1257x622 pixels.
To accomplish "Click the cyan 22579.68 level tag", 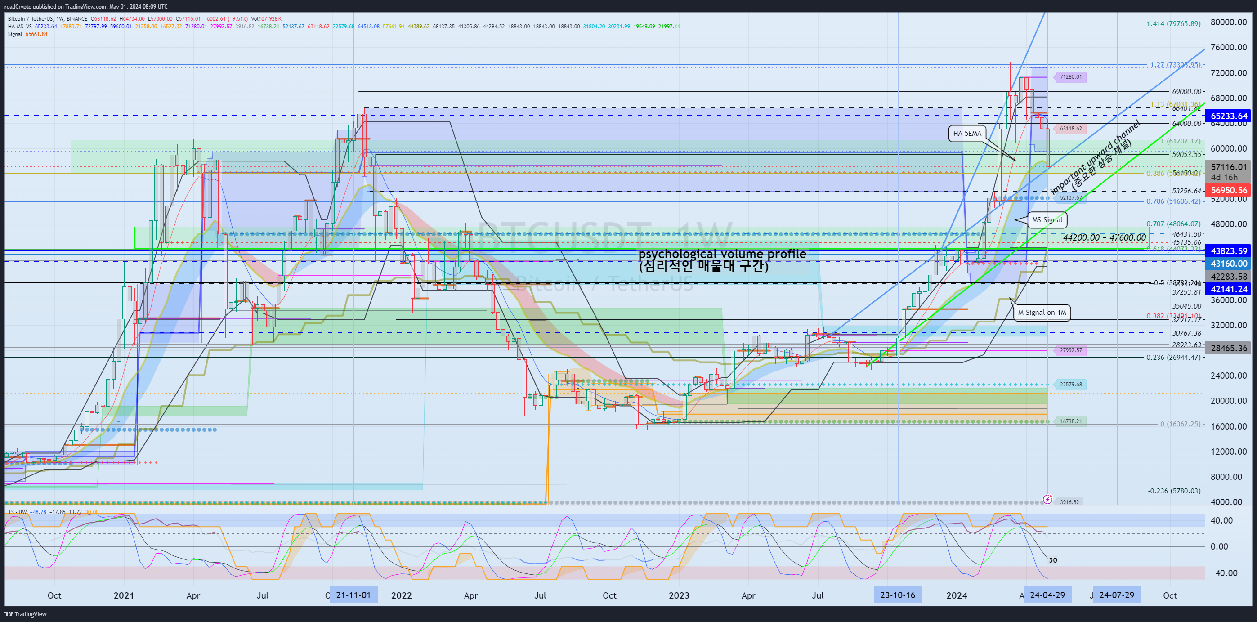I will tap(1070, 385).
